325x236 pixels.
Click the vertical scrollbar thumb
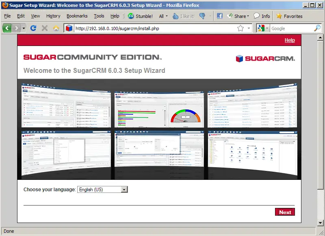(x=320, y=115)
